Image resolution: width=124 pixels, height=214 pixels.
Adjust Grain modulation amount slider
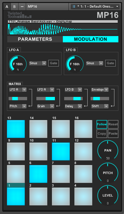click(x=46, y=99)
